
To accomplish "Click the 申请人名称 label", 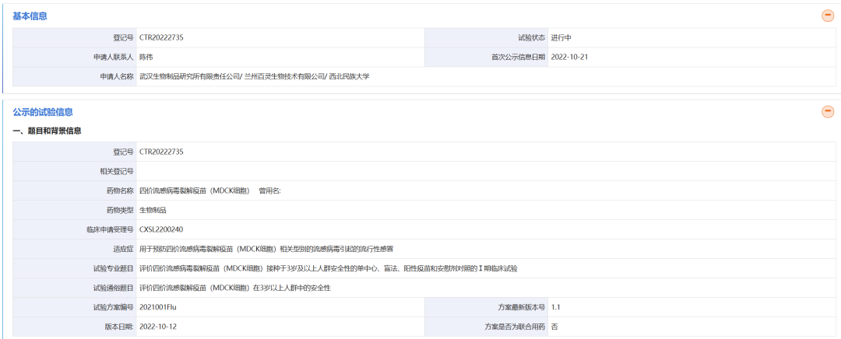I will point(117,76).
